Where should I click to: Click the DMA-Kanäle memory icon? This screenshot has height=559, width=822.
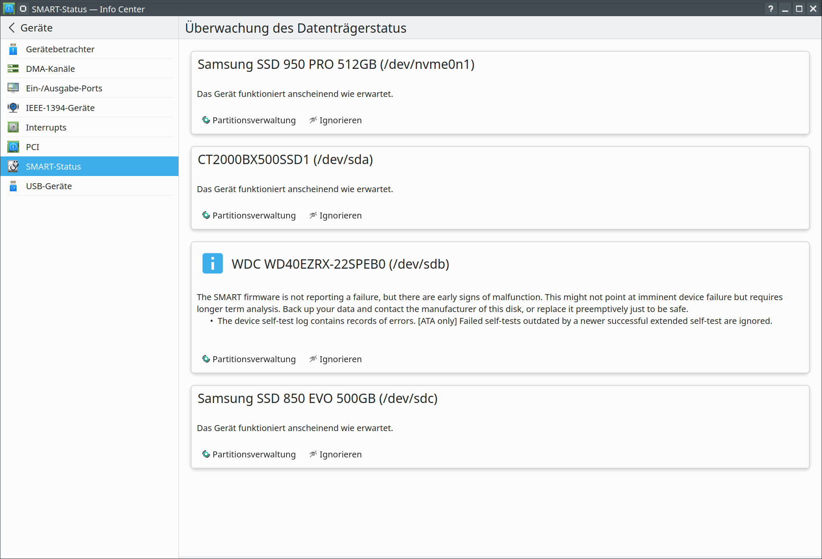13,69
